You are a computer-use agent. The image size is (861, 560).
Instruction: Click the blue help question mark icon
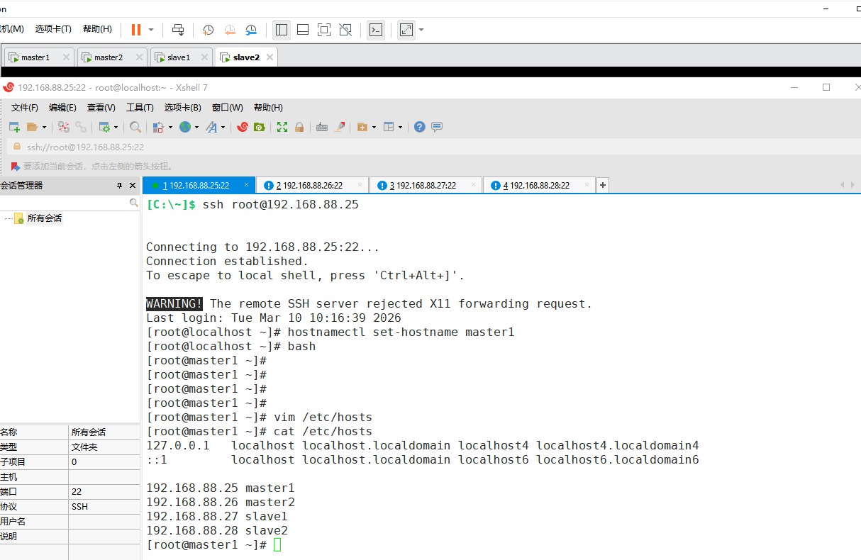click(x=420, y=127)
